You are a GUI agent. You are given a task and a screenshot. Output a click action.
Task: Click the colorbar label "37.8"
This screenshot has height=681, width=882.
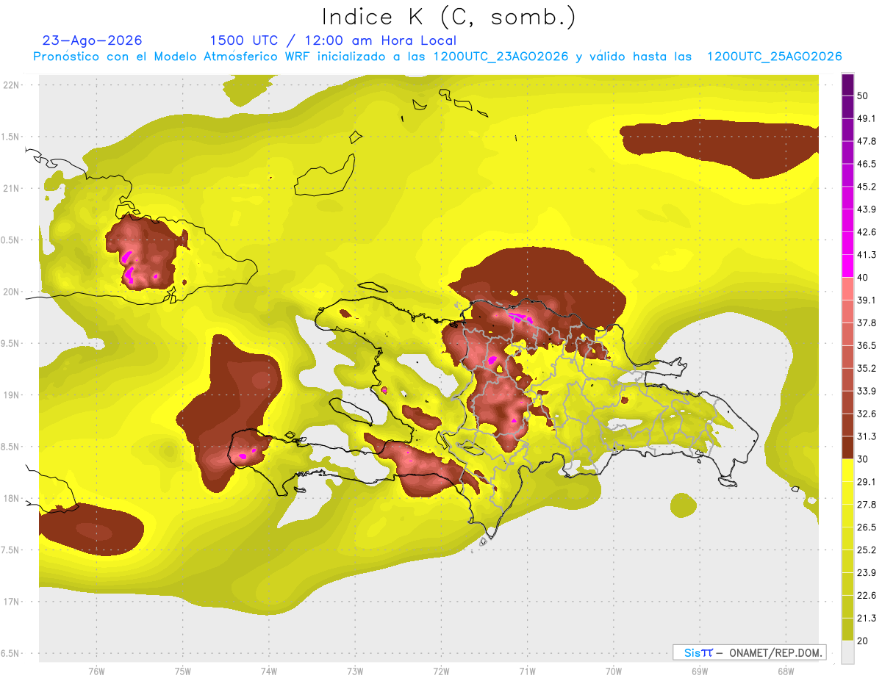867,323
